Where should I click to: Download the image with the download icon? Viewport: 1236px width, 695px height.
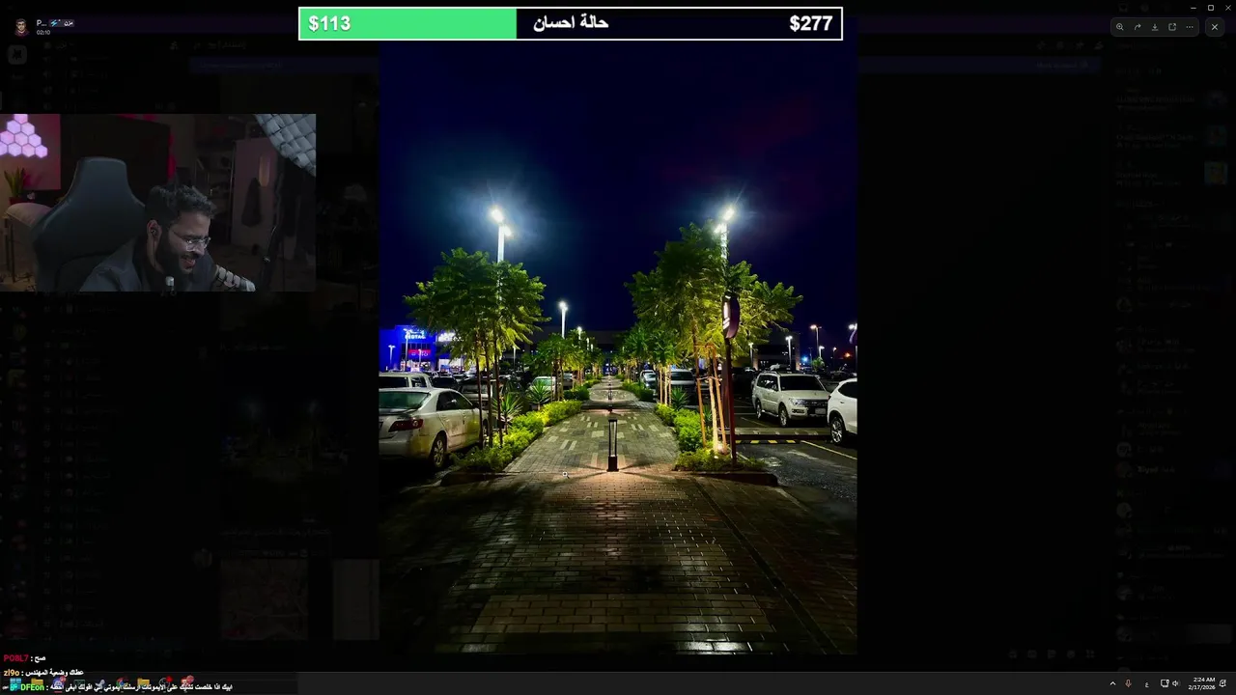(x=1154, y=27)
